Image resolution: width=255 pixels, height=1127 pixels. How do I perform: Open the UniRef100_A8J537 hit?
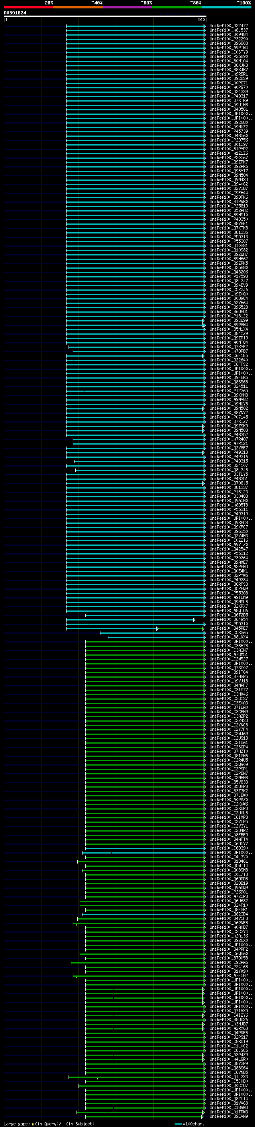[x=228, y=30]
